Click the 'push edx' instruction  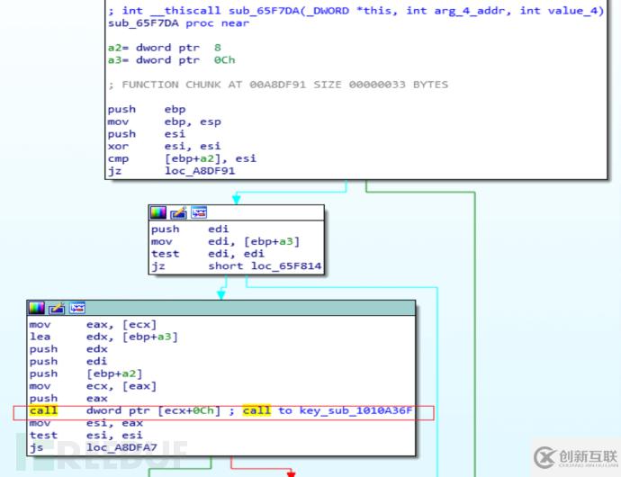pos(68,349)
